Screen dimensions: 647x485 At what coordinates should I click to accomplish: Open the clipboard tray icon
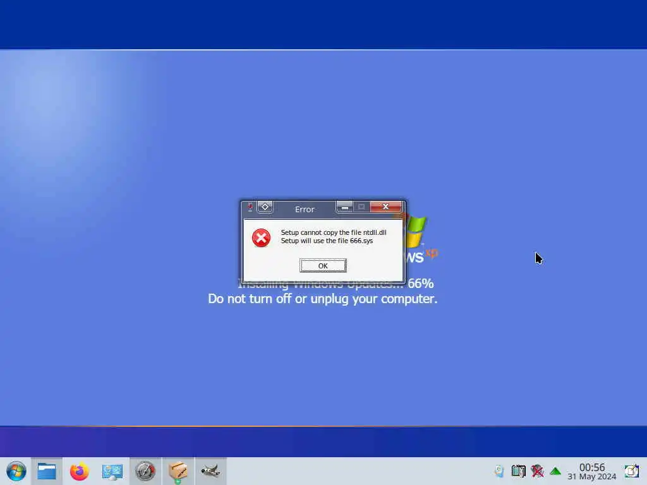coord(518,471)
